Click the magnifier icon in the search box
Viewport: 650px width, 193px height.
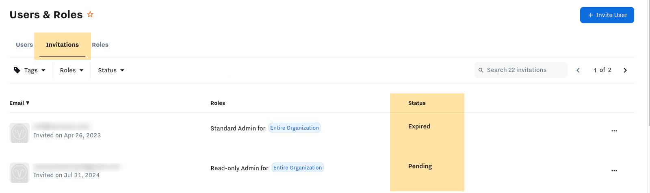(x=481, y=70)
